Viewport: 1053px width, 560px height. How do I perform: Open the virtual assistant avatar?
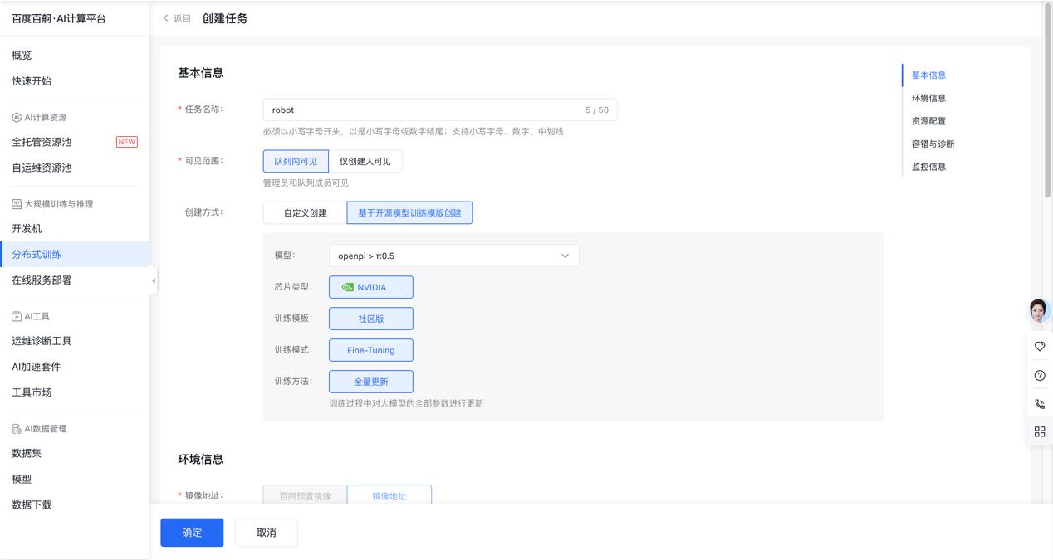pyautogui.click(x=1039, y=310)
